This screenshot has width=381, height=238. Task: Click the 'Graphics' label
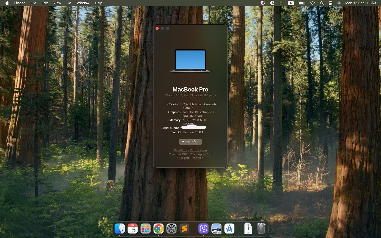pyautogui.click(x=174, y=112)
